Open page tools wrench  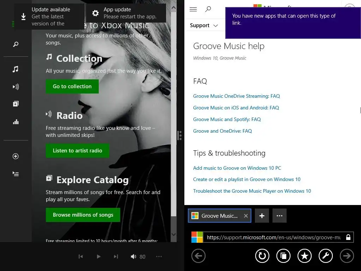(x=326, y=256)
